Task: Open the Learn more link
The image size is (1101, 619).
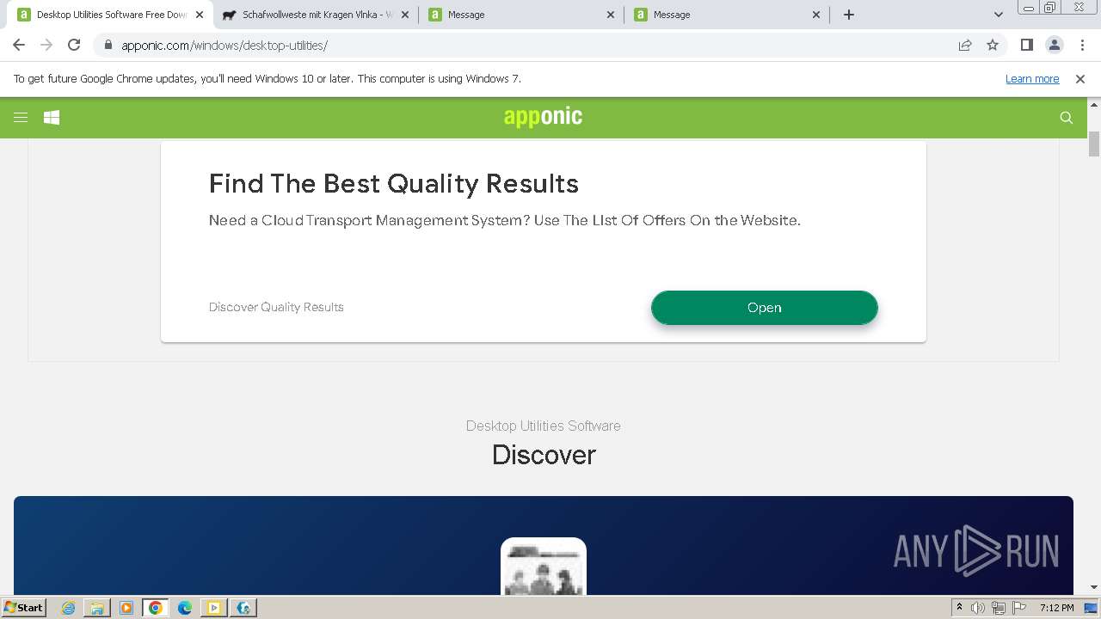Action: pos(1032,79)
